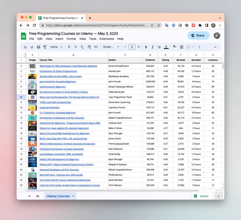This screenshot has width=241, height=220.
Task: Format as percent icon
Action: pyautogui.click(x=75, y=47)
